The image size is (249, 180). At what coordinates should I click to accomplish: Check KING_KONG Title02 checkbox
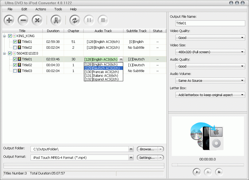point(15,47)
